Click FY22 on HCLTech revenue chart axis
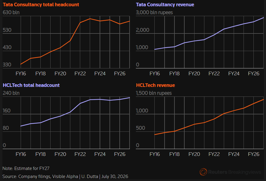 point(214,154)
